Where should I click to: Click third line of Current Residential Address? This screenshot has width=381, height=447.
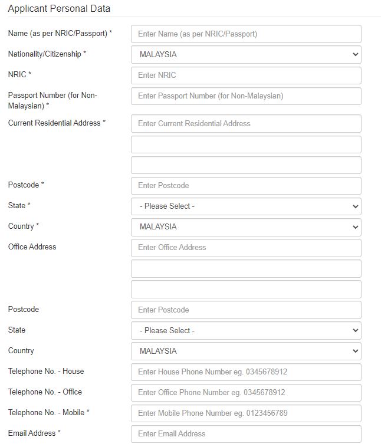coord(245,165)
